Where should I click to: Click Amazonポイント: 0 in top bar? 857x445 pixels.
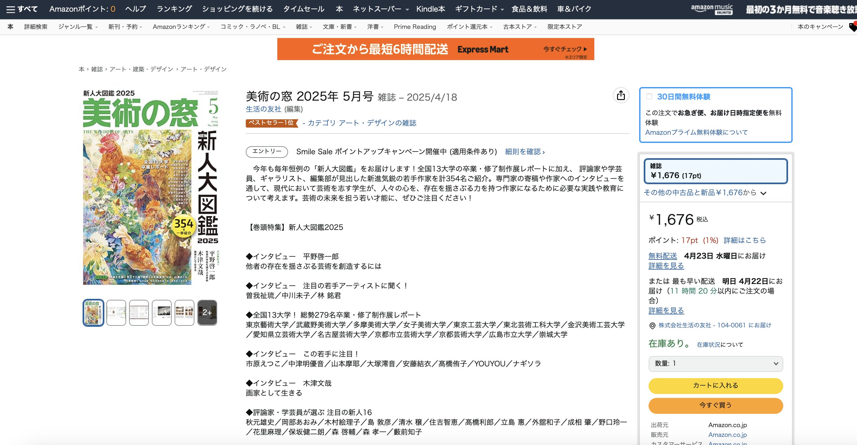pyautogui.click(x=82, y=9)
